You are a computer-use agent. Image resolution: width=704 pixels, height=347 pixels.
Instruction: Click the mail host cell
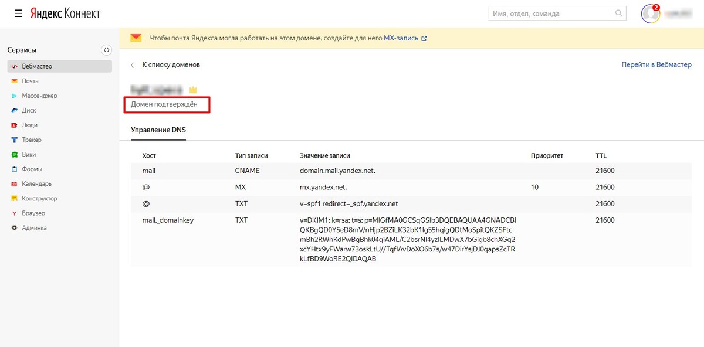click(149, 171)
